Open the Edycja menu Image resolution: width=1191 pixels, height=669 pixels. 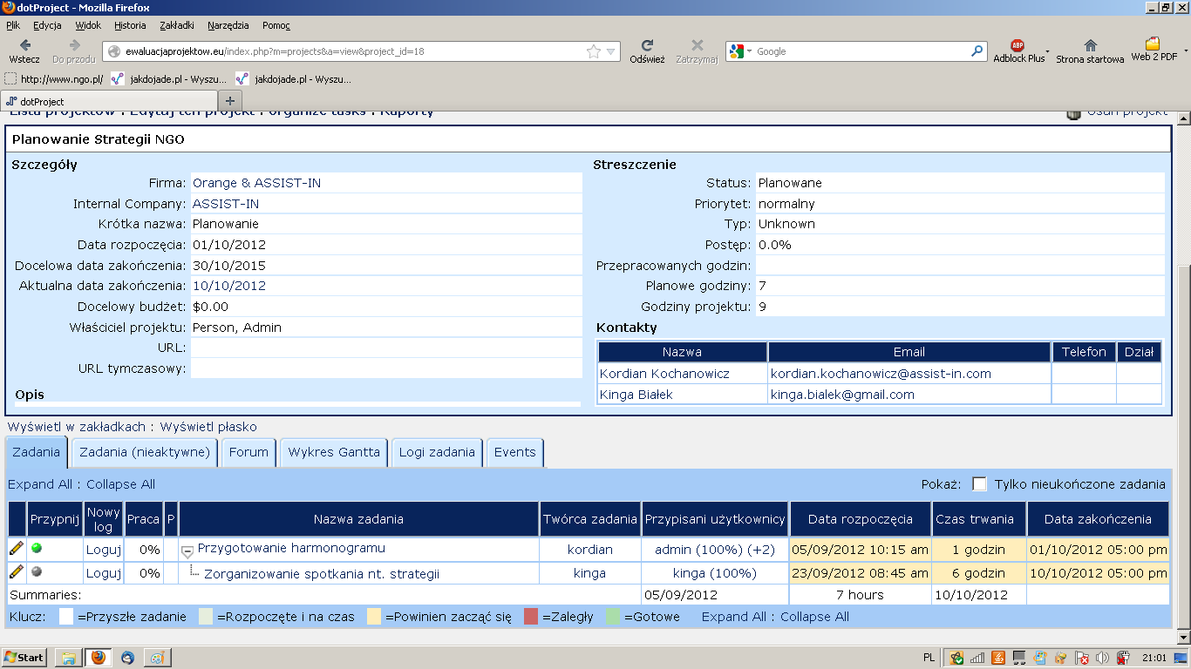(x=47, y=25)
